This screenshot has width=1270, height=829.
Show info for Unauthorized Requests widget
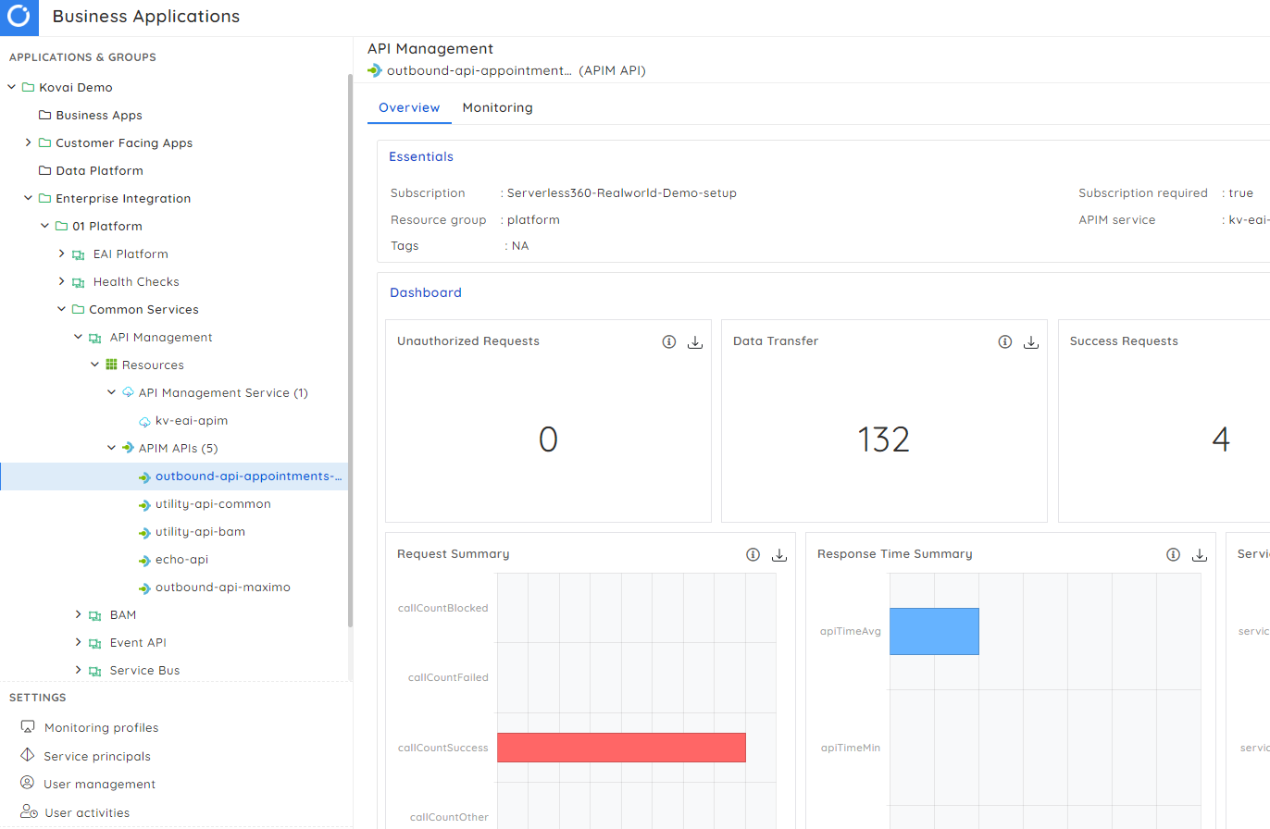click(x=669, y=342)
